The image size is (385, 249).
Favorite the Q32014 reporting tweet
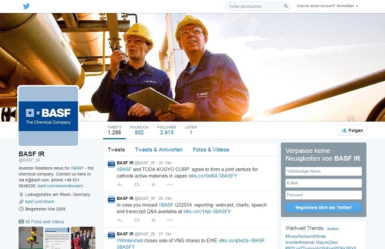153,220
